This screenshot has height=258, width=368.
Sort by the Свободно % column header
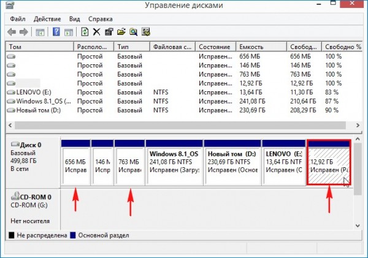point(342,47)
